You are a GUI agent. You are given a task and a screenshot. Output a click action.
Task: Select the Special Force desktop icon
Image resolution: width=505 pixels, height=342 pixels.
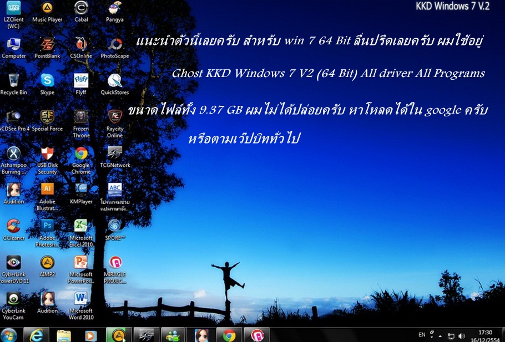[x=47, y=121]
